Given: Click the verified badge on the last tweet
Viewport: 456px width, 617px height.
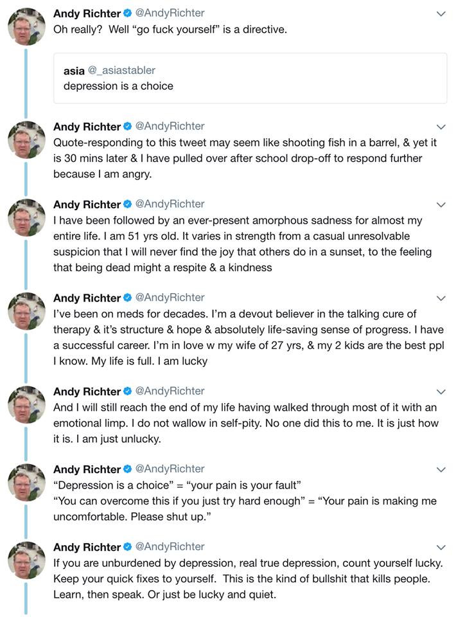Looking at the screenshot, I should tap(127, 547).
